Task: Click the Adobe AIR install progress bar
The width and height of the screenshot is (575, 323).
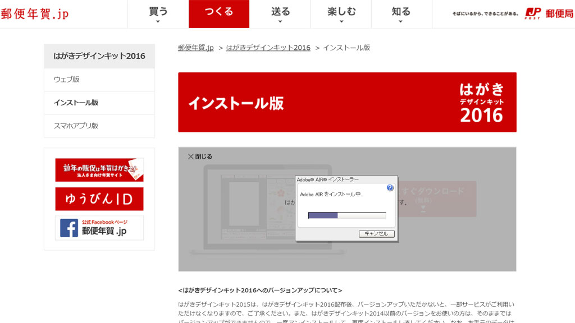Action: point(347,215)
